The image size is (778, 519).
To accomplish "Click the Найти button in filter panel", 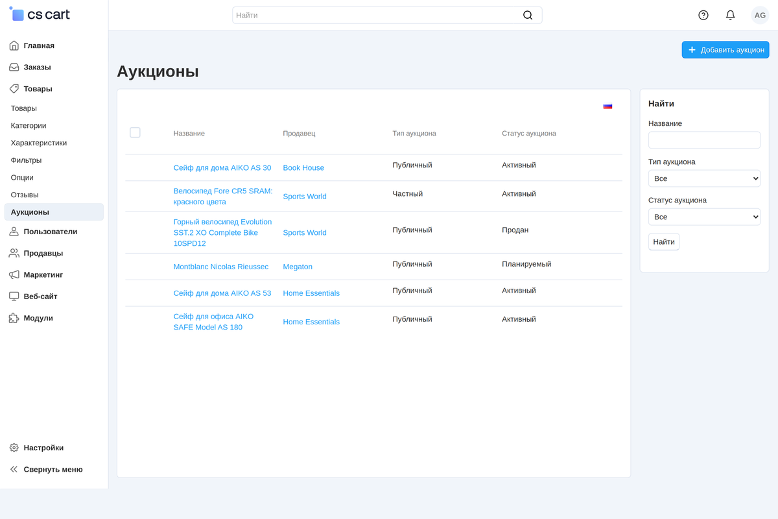I will pyautogui.click(x=664, y=242).
